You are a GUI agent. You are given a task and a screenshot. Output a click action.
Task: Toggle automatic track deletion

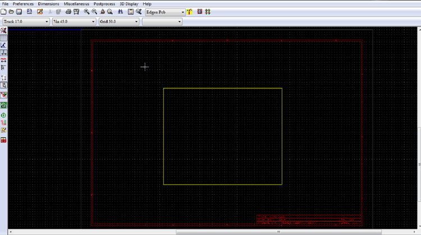coord(3,95)
